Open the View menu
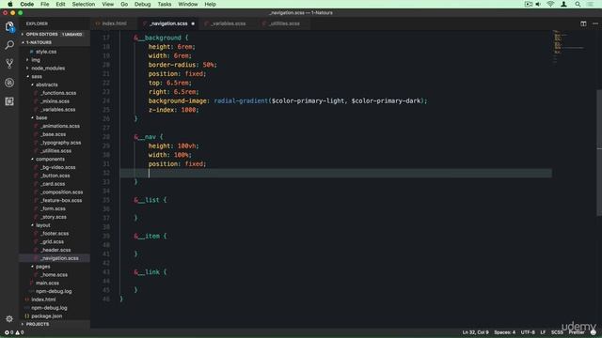 tap(107, 4)
